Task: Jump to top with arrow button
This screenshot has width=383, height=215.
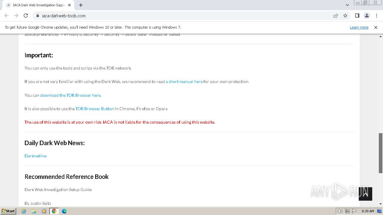Action: point(365,194)
